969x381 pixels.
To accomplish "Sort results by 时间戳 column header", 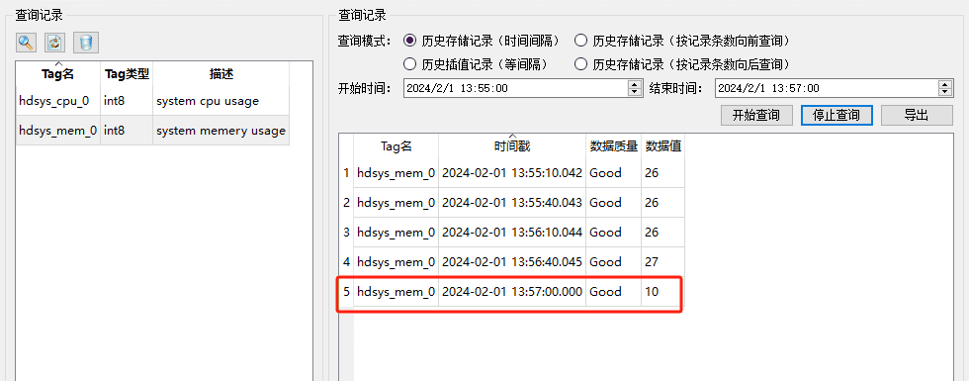I will pos(512,146).
